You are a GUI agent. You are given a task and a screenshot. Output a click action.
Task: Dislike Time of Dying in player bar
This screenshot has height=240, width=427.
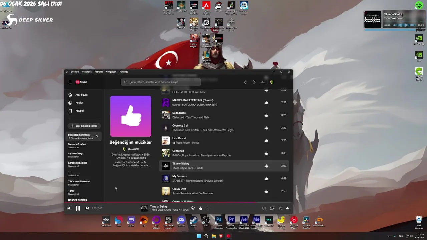[x=193, y=208]
